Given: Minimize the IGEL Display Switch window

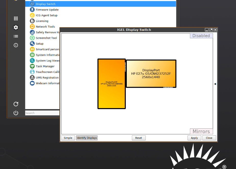Looking at the screenshot, I should pyautogui.click(x=207, y=30).
